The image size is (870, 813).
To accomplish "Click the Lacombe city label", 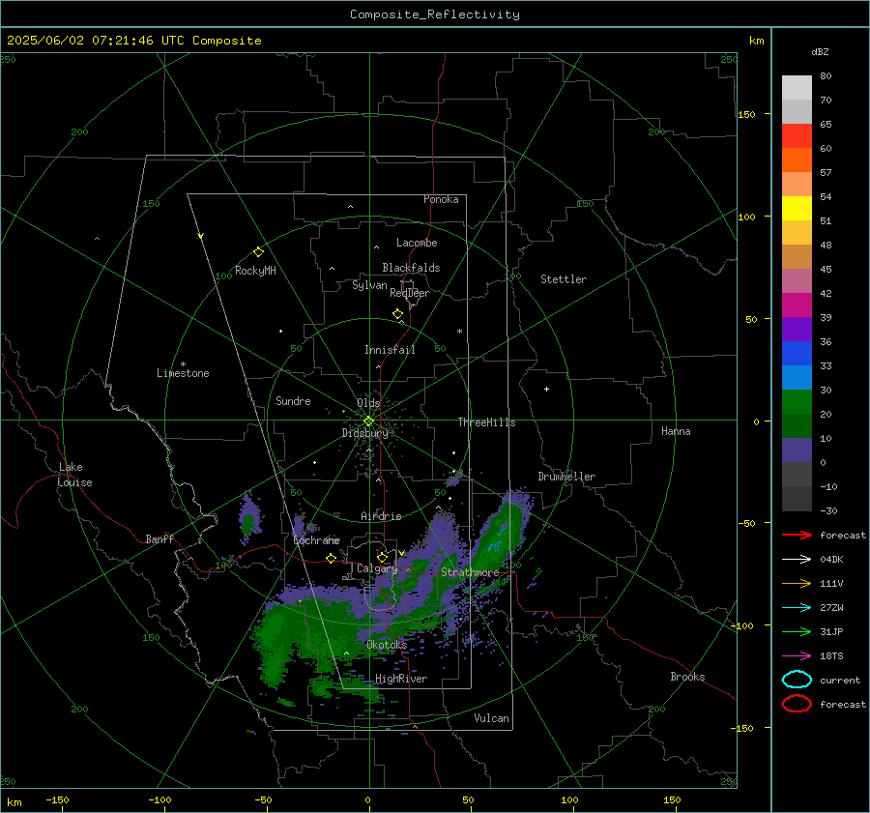I will click(x=417, y=243).
